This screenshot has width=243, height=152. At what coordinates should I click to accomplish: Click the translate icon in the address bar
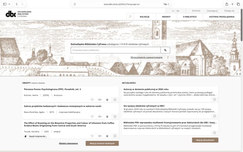click(165, 4)
